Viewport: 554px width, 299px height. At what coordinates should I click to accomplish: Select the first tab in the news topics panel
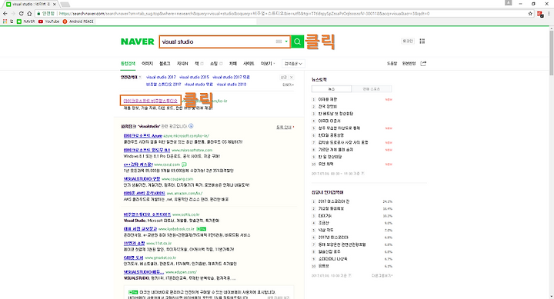[x=332, y=89]
